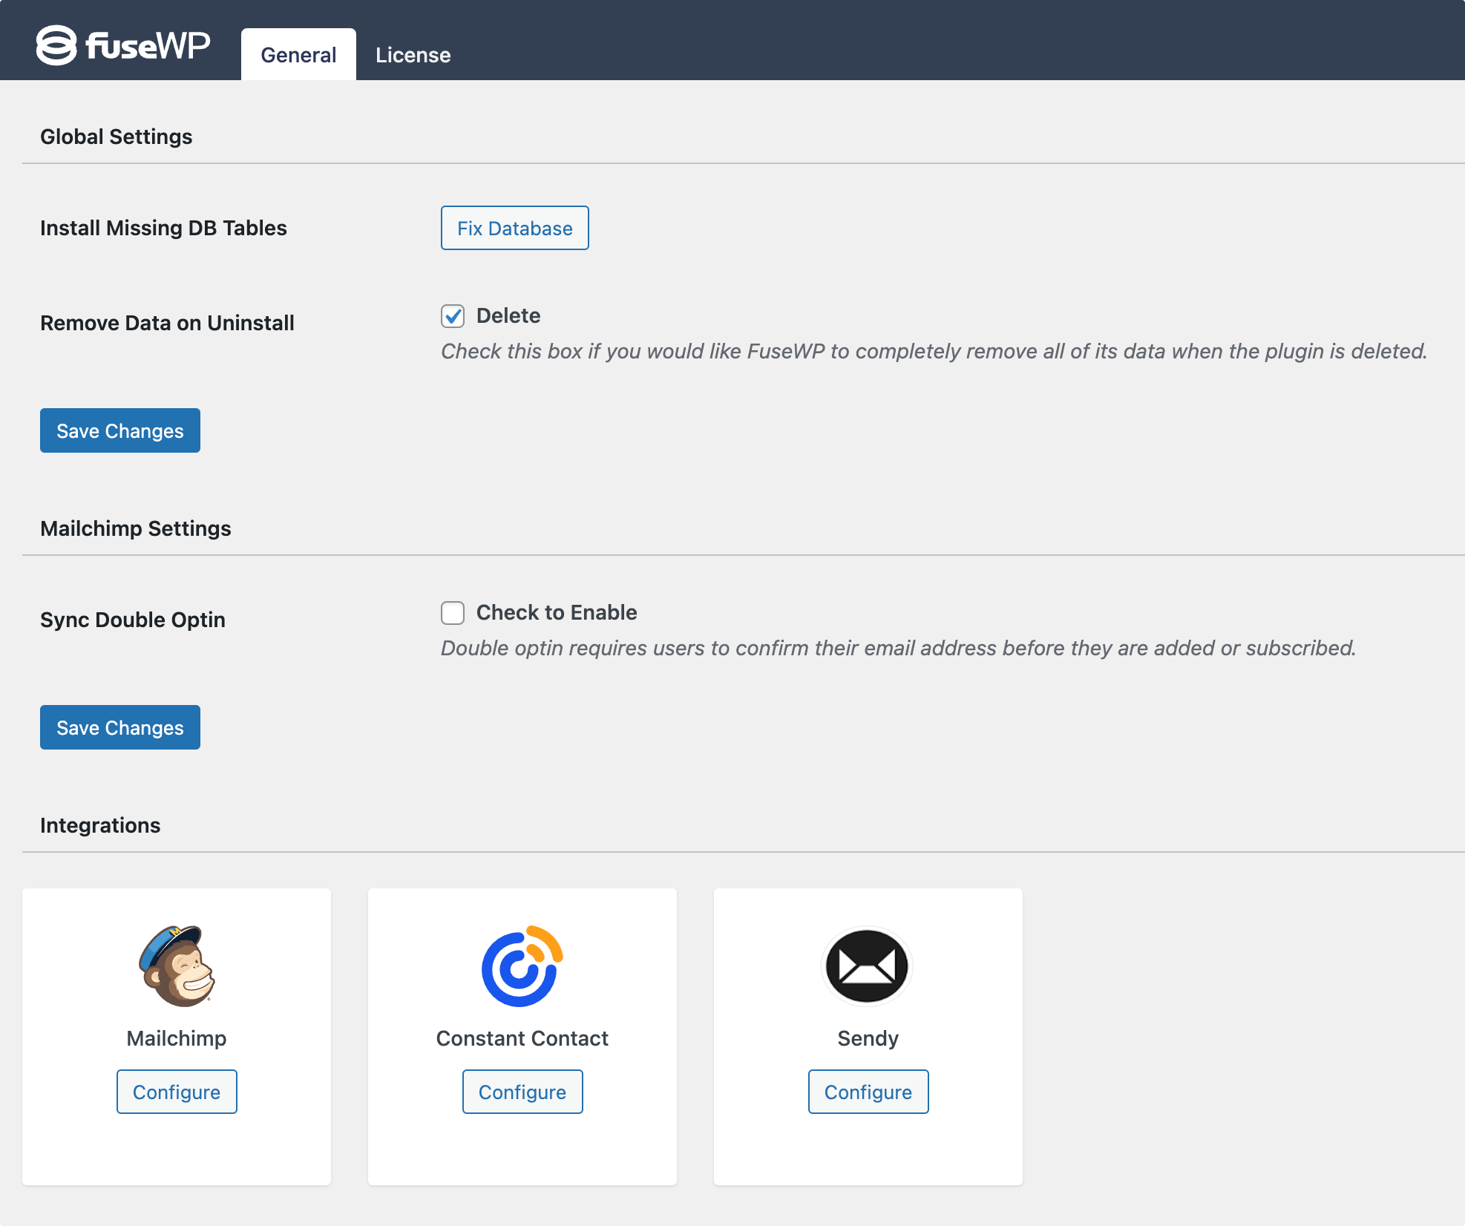
Task: Save changes under Mailchimp Settings
Action: tap(120, 727)
